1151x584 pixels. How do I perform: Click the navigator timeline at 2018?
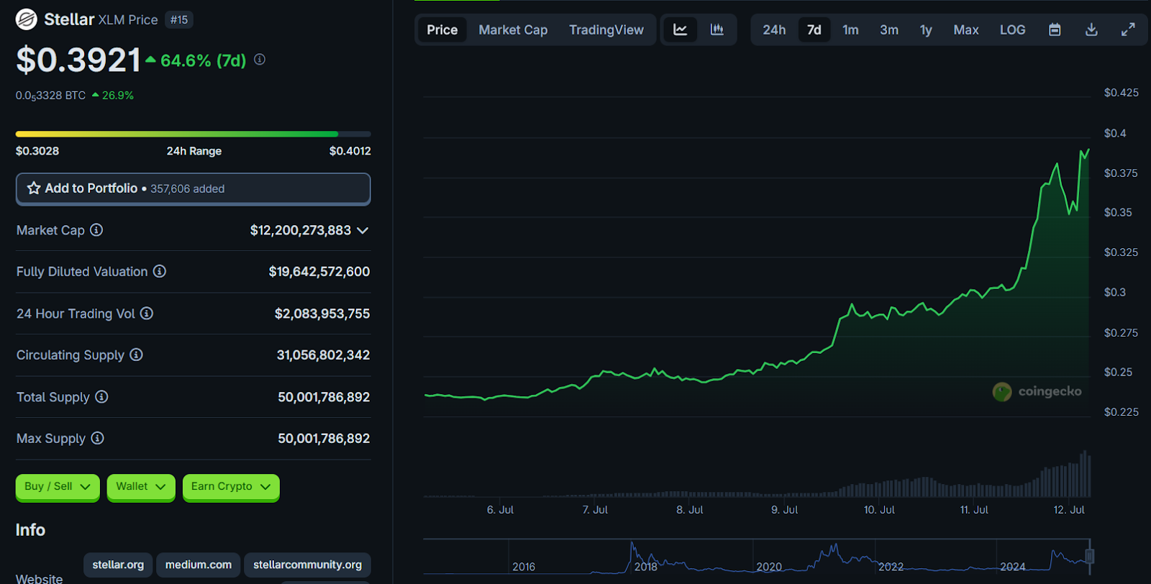pos(645,567)
